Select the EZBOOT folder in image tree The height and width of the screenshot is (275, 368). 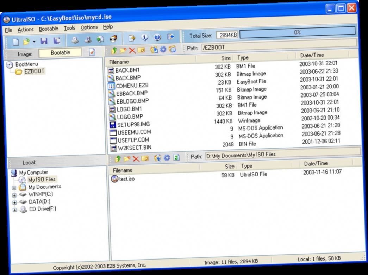(34, 71)
